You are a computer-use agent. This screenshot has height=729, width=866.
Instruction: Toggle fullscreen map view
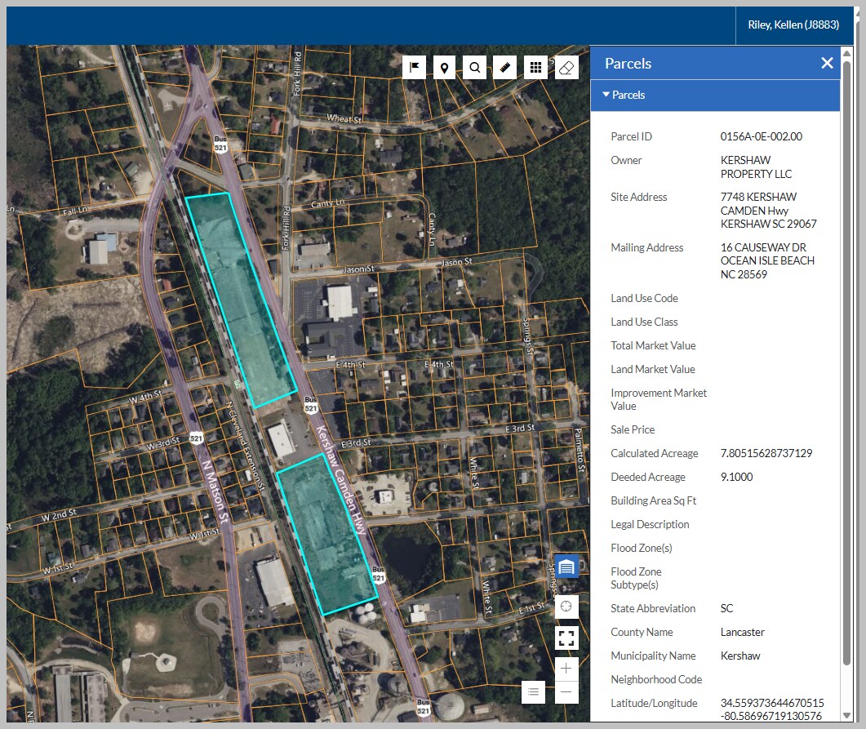tap(566, 638)
